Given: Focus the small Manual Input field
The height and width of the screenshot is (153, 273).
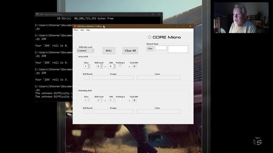Looking at the screenshot, I should (x=161, y=48).
